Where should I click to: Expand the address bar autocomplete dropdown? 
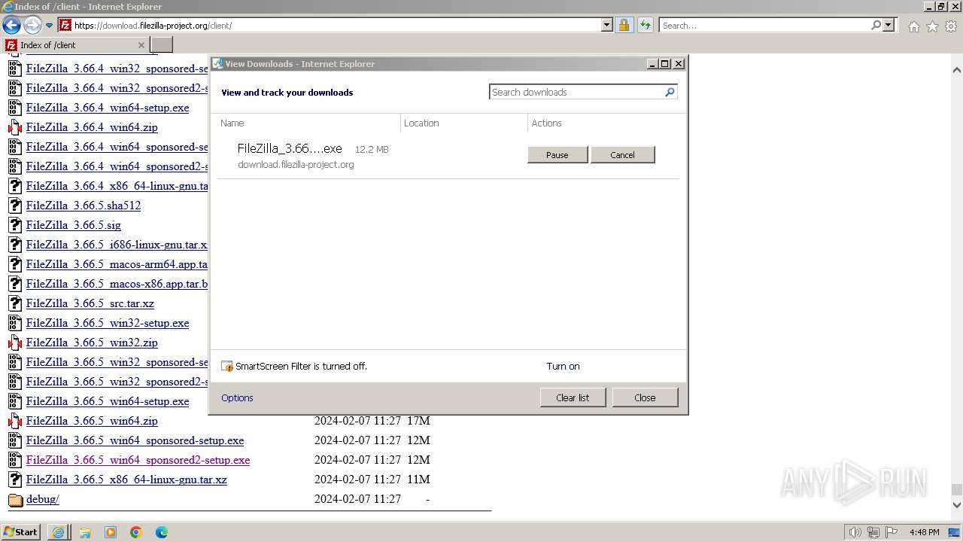(607, 25)
